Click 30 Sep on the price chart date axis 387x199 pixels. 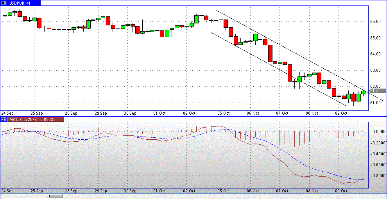point(130,113)
